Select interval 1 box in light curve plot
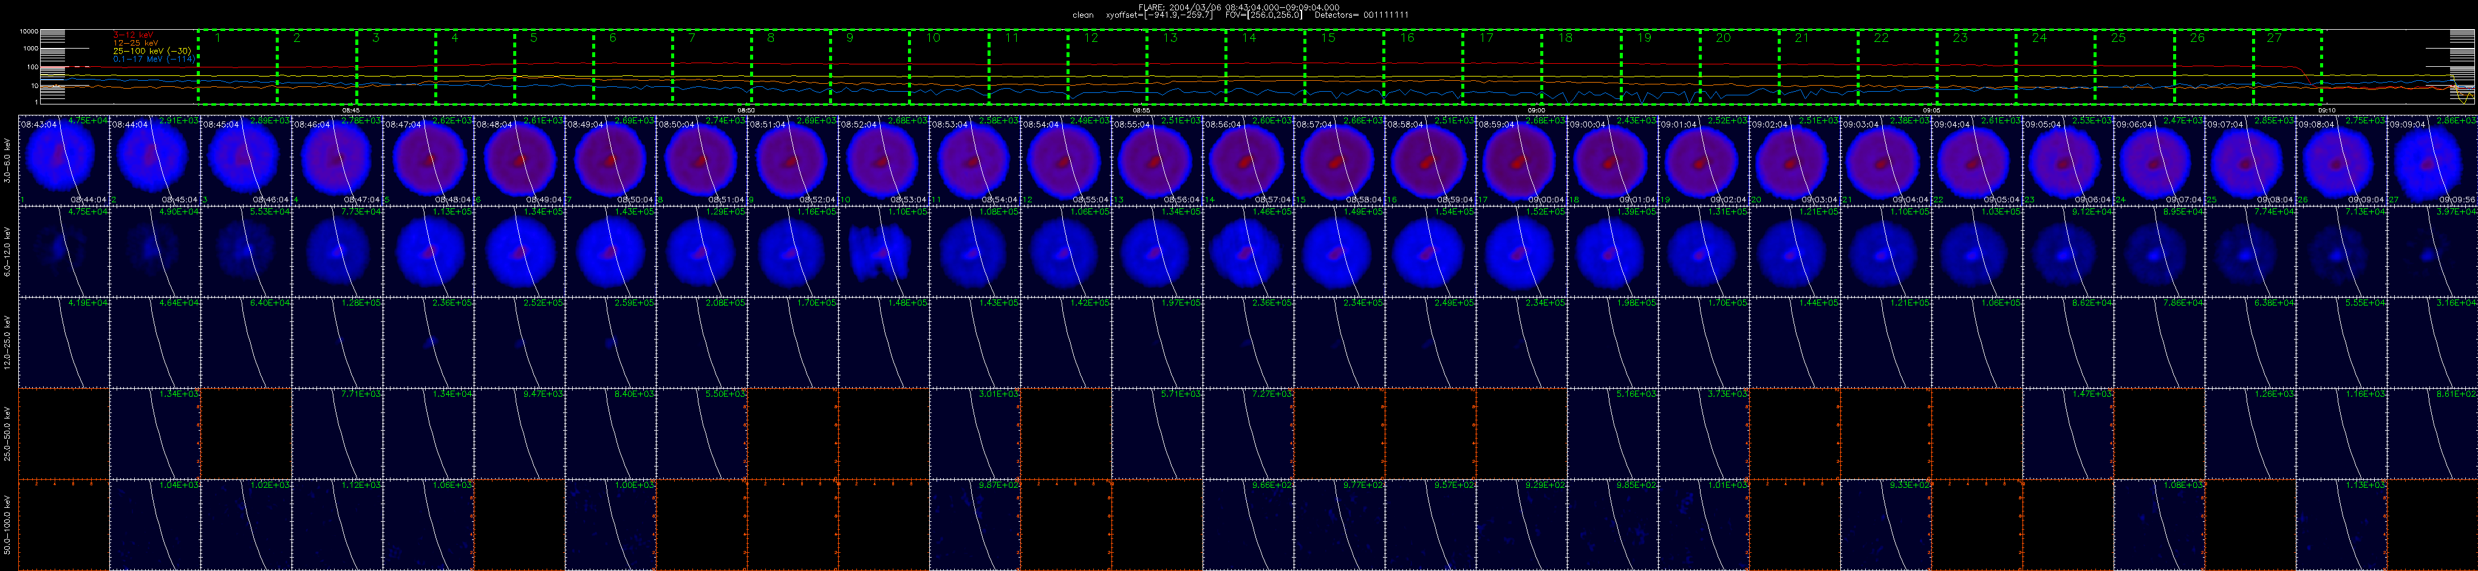Image resolution: width=2478 pixels, height=571 pixels. [x=237, y=66]
